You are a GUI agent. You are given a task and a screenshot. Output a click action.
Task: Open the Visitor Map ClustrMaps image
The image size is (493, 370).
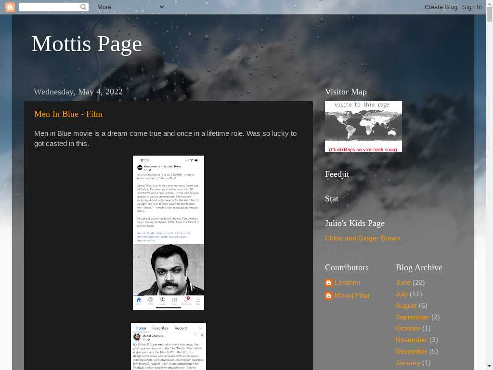click(363, 127)
